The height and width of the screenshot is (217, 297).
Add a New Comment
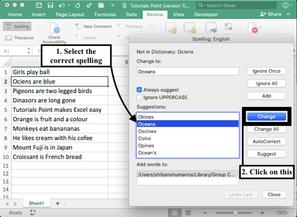coord(94,26)
